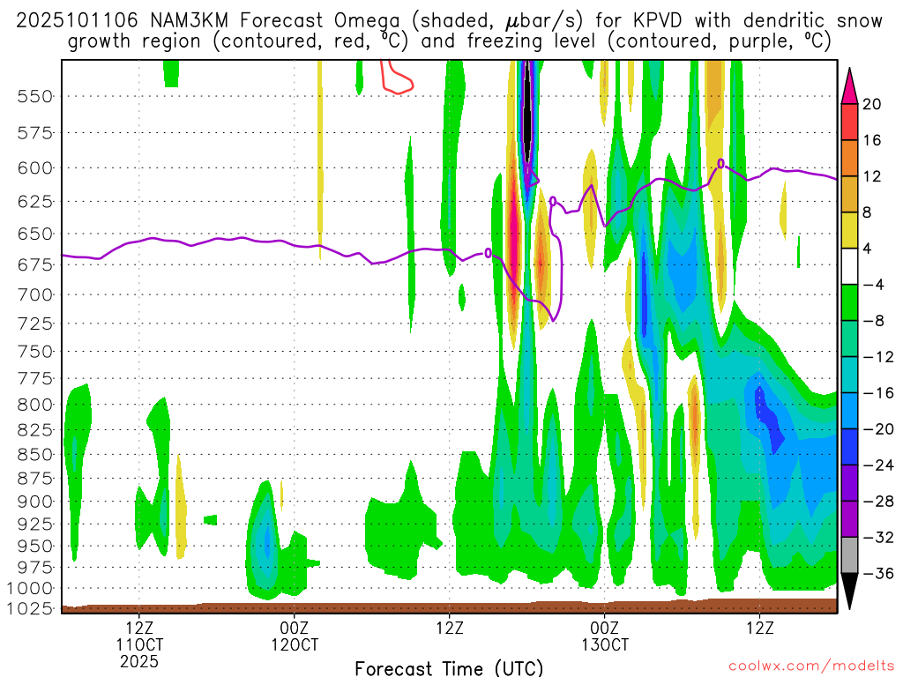Screen dimensions: 903x677
Task: Click the '850' pressure level label
Action: 35,455
